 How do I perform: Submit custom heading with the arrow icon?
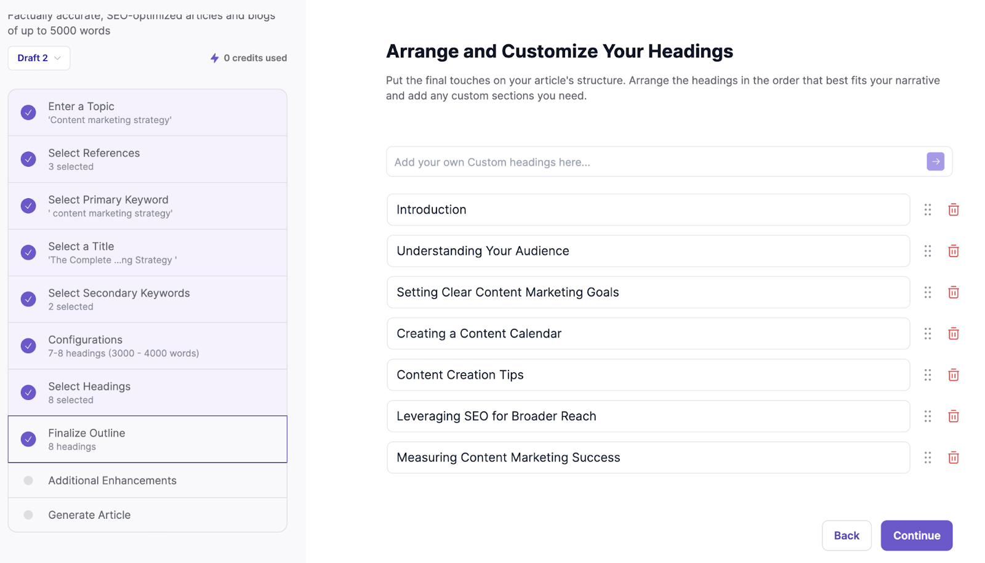point(935,161)
